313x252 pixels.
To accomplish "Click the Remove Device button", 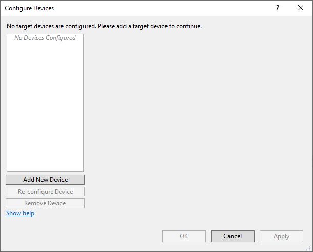I will point(45,203).
